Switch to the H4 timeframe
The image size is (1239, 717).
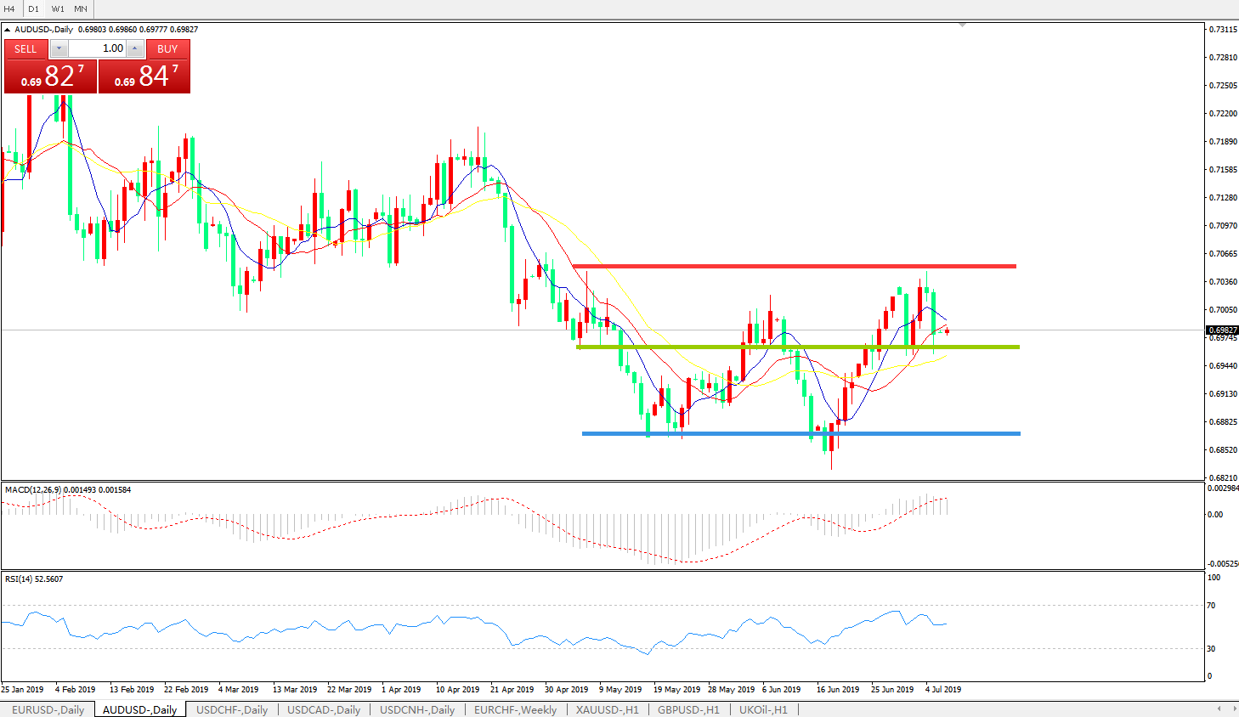pyautogui.click(x=10, y=8)
